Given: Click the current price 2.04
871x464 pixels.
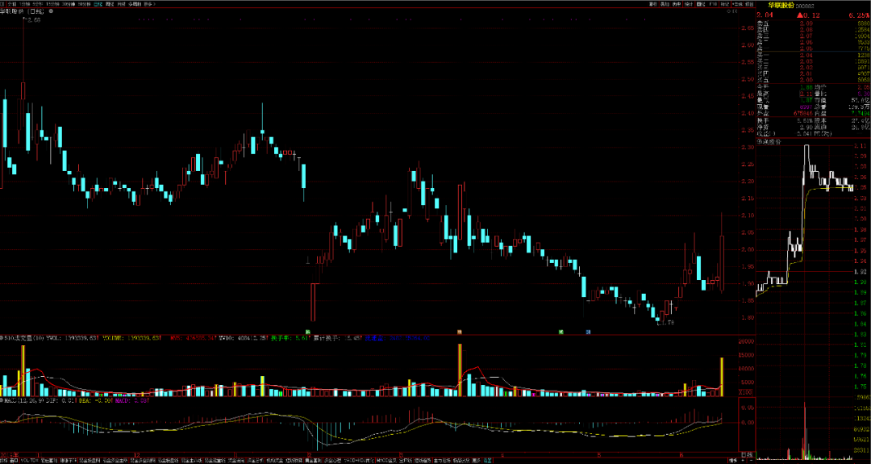Looking at the screenshot, I should [765, 15].
